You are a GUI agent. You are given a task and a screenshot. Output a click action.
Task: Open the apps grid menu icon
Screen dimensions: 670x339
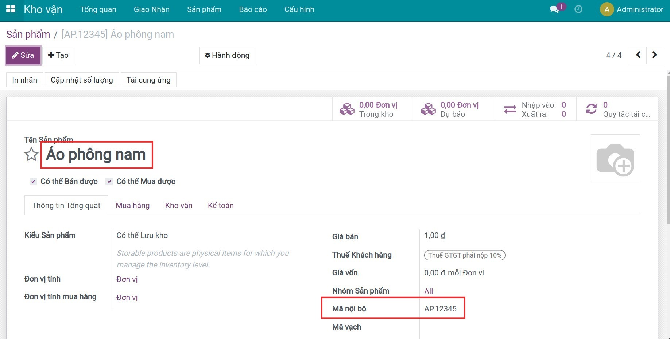(11, 9)
